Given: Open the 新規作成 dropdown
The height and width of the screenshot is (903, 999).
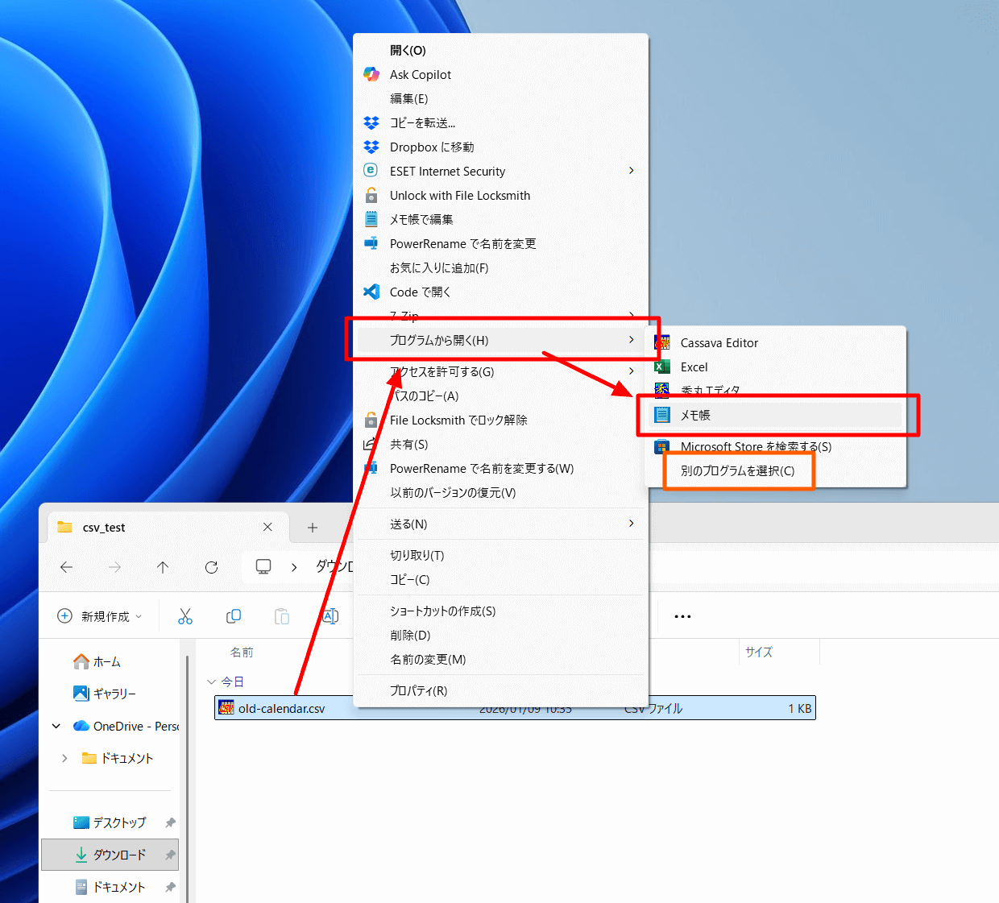Looking at the screenshot, I should pos(100,616).
